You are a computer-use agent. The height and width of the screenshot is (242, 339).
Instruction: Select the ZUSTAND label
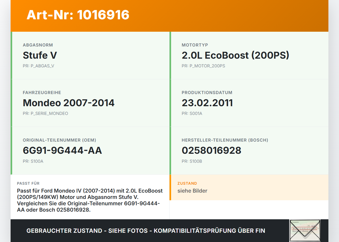pos(187,183)
